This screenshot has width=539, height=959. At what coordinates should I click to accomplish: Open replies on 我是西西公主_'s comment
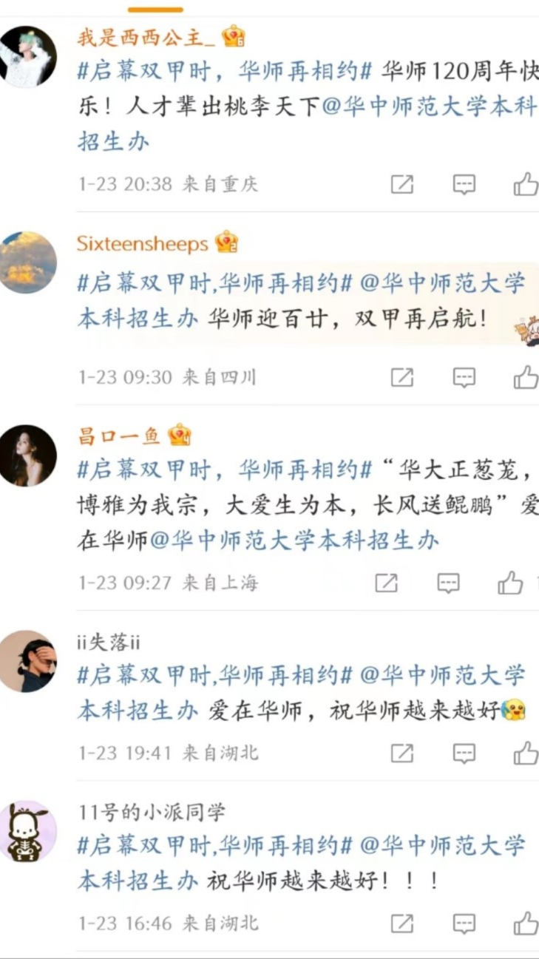point(464,184)
